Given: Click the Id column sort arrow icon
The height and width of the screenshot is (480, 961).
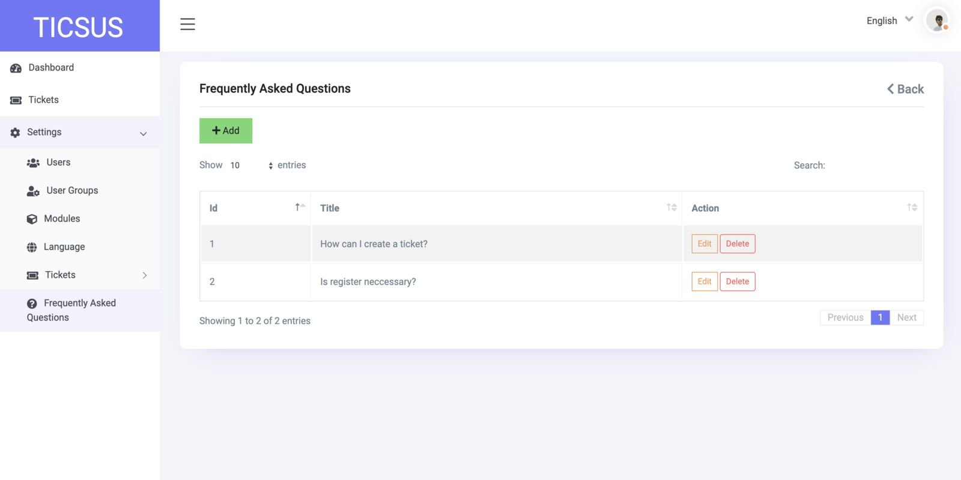Looking at the screenshot, I should pos(300,207).
